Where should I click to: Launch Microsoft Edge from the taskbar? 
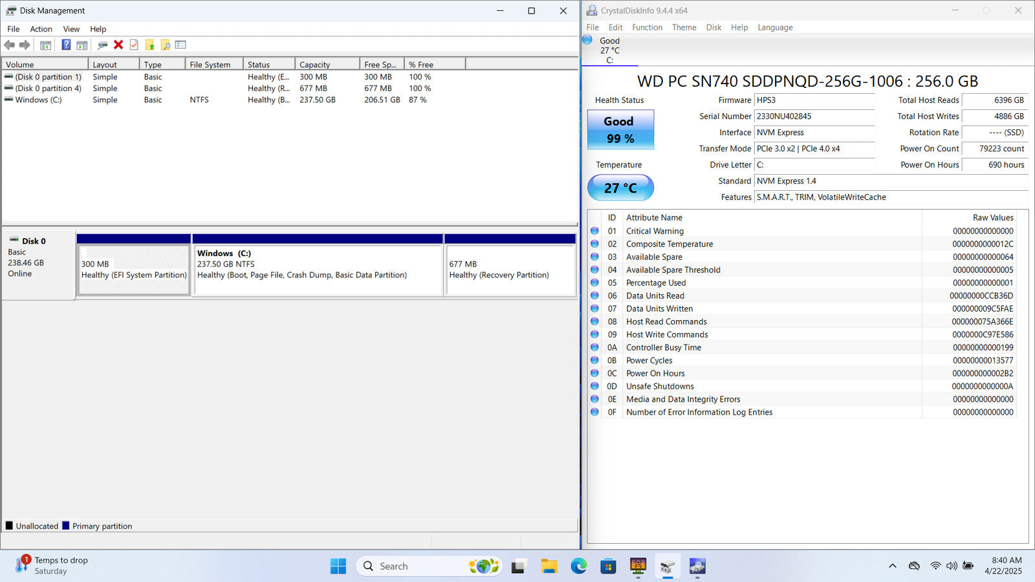pos(578,566)
